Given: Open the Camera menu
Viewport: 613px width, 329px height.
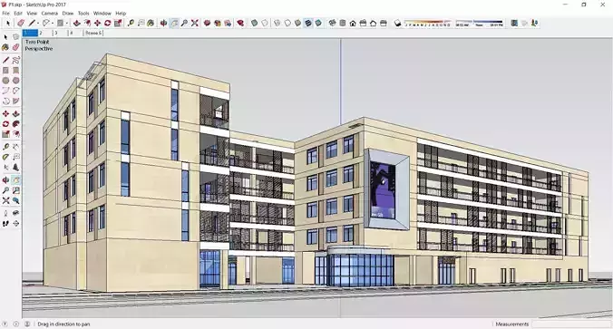Looking at the screenshot, I should (x=50, y=14).
